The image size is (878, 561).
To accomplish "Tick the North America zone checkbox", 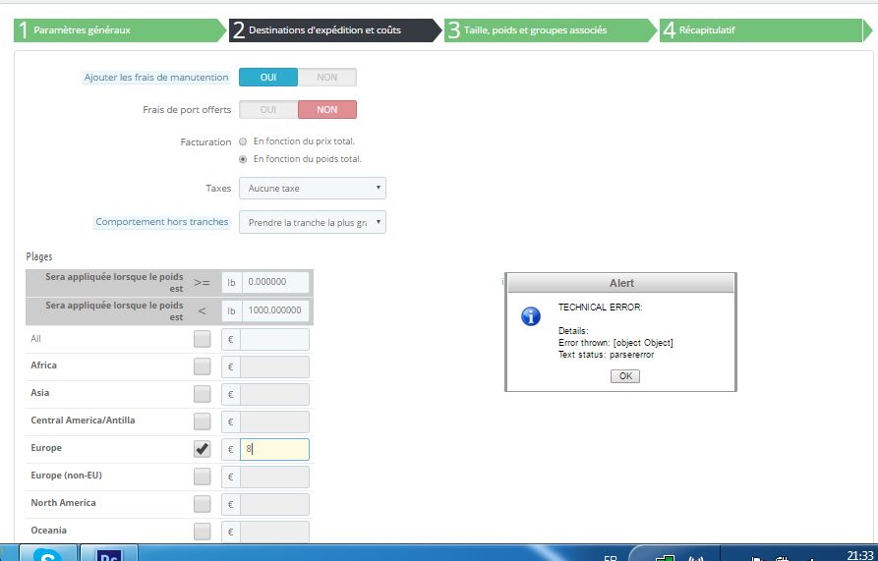I will click(202, 504).
